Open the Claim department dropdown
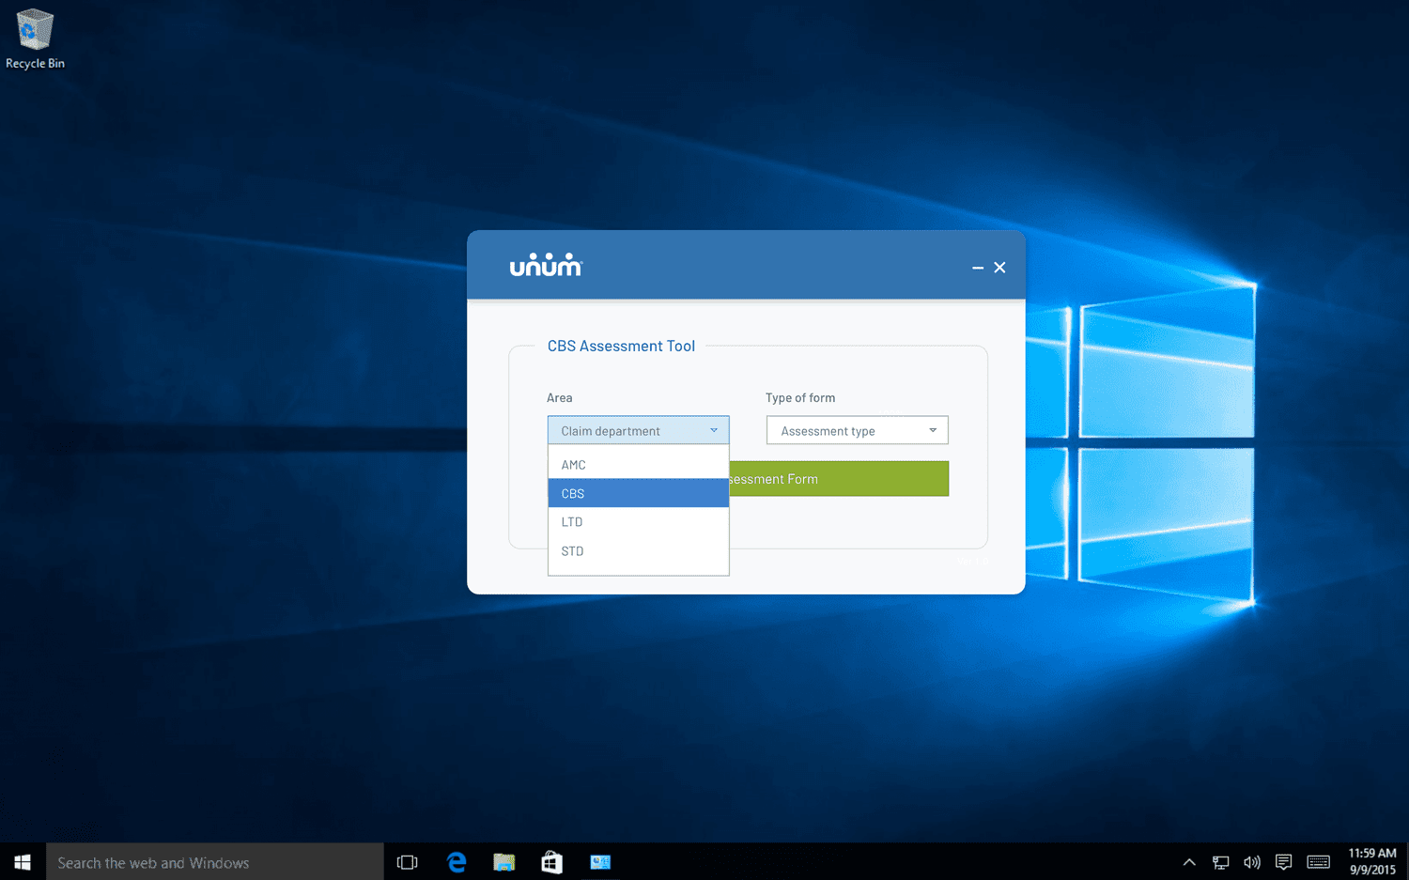Viewport: 1409px width, 880px height. pyautogui.click(x=638, y=430)
